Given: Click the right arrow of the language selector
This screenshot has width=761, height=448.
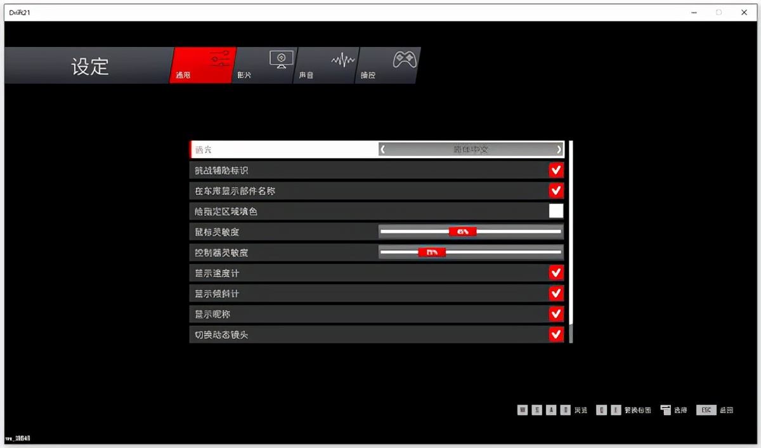Looking at the screenshot, I should point(559,149).
